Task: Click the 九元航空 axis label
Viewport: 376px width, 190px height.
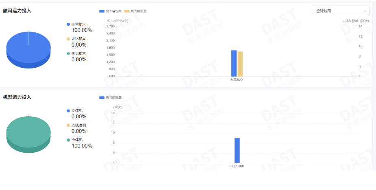Action: click(237, 80)
